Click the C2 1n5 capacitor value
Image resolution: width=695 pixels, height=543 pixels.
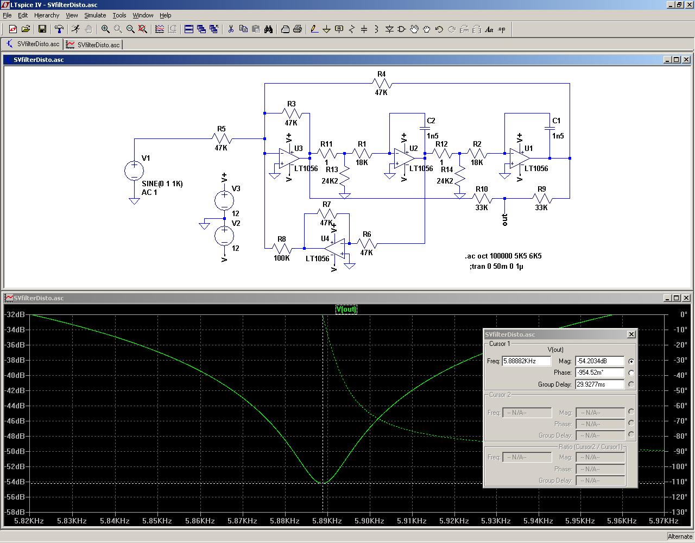point(433,136)
